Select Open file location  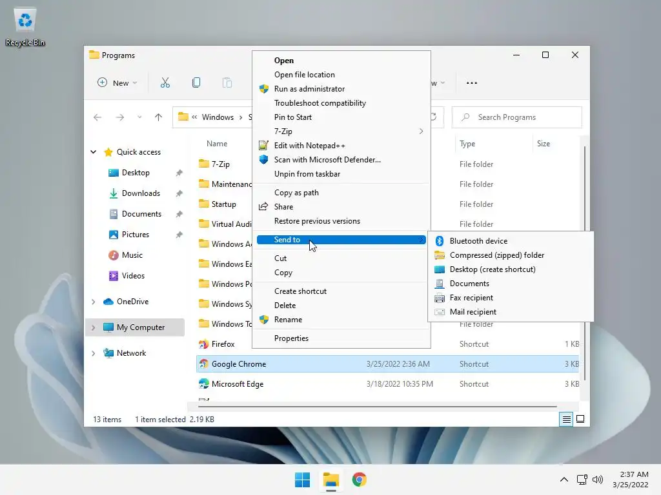tap(341, 75)
